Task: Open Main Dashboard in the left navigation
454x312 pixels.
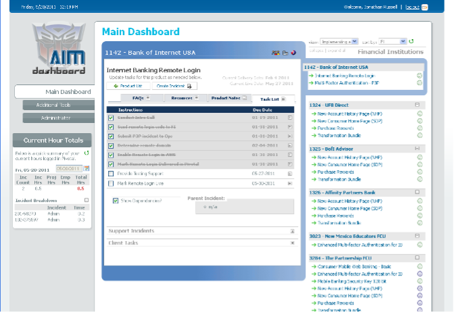Action: coord(55,92)
